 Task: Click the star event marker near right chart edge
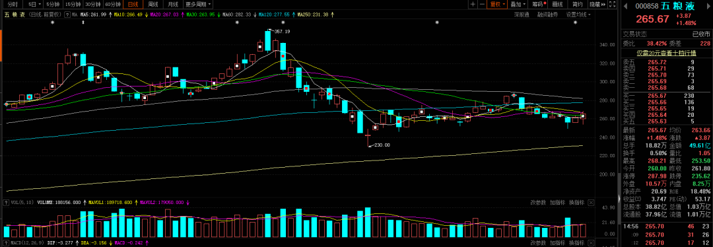[575, 22]
